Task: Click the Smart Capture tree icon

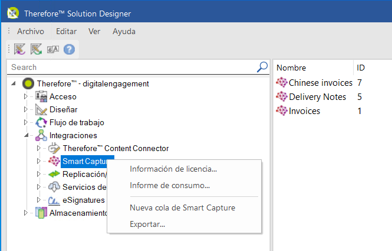Action: 54,161
